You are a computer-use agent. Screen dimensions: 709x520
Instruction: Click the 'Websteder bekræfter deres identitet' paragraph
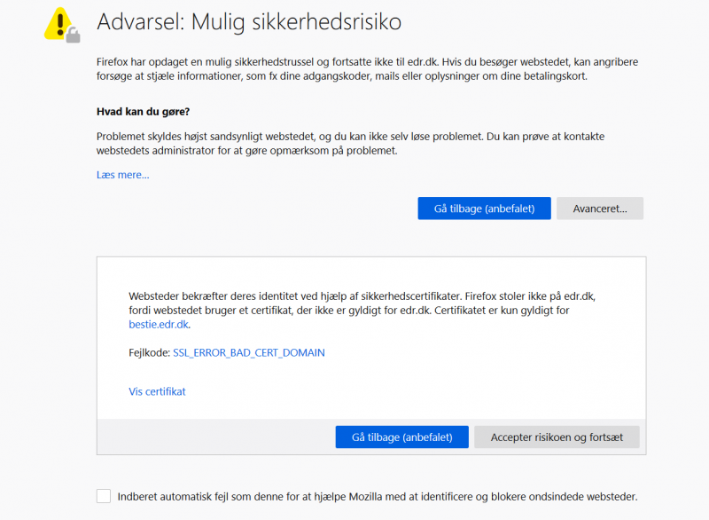click(362, 311)
